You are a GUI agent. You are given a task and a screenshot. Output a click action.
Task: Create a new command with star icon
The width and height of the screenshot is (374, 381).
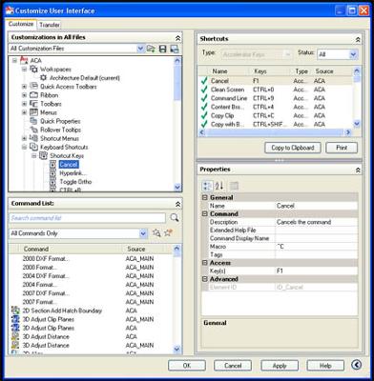click(x=168, y=233)
